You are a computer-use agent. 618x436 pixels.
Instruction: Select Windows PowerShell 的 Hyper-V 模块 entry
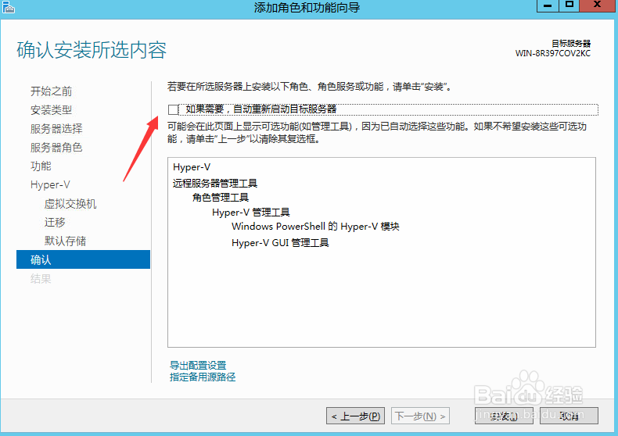point(315,227)
